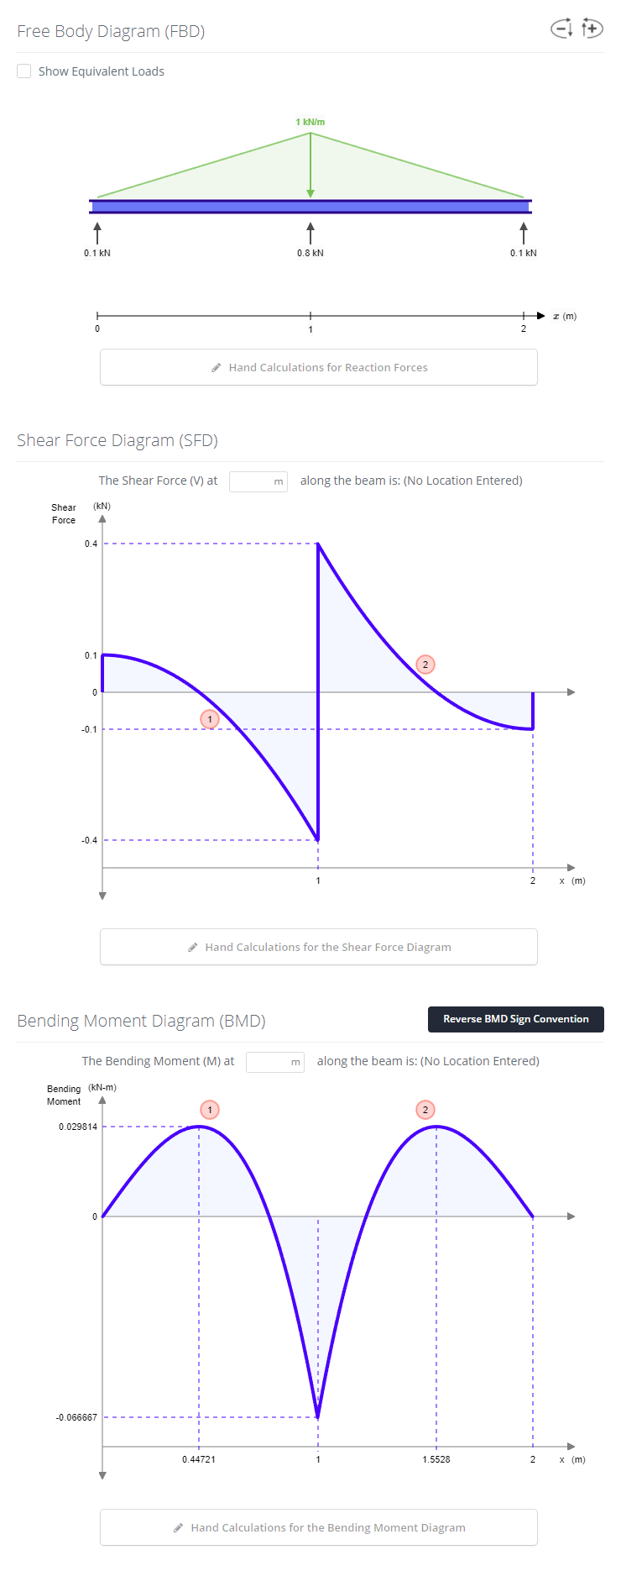Select the clockwise-negative sign convention icon
Screen dimensions: 621x1571
point(561,28)
